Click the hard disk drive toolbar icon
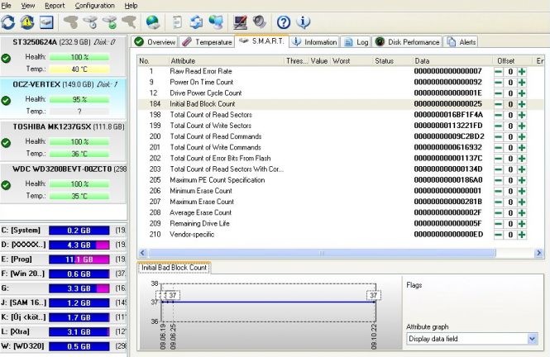 click(46, 22)
